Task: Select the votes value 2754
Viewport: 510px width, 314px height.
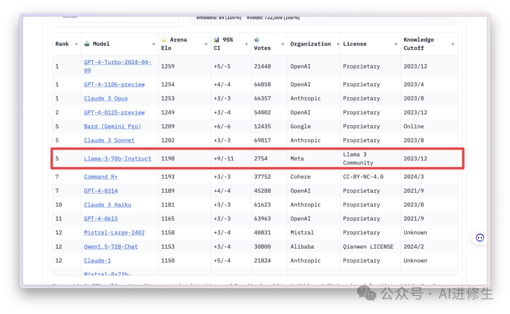Action: pyautogui.click(x=261, y=158)
